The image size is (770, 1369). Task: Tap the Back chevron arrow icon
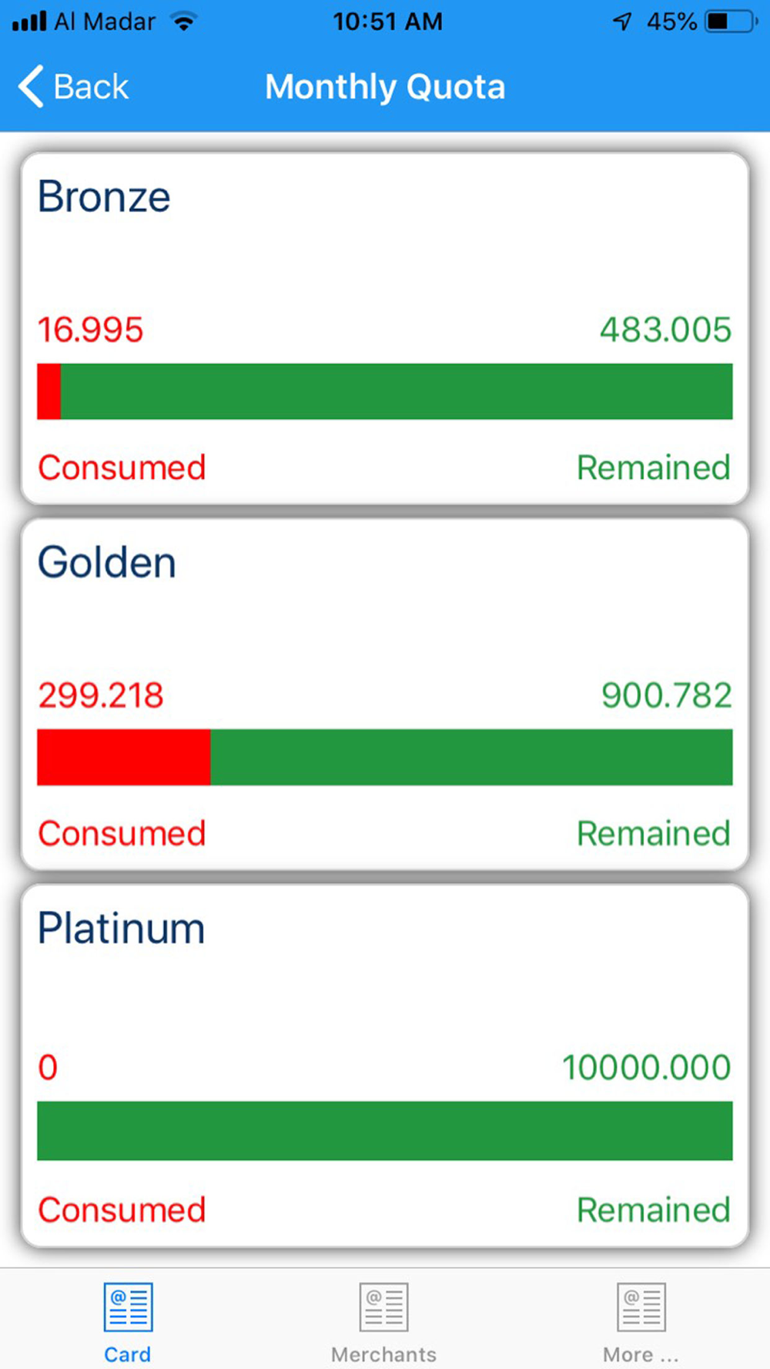click(x=31, y=86)
